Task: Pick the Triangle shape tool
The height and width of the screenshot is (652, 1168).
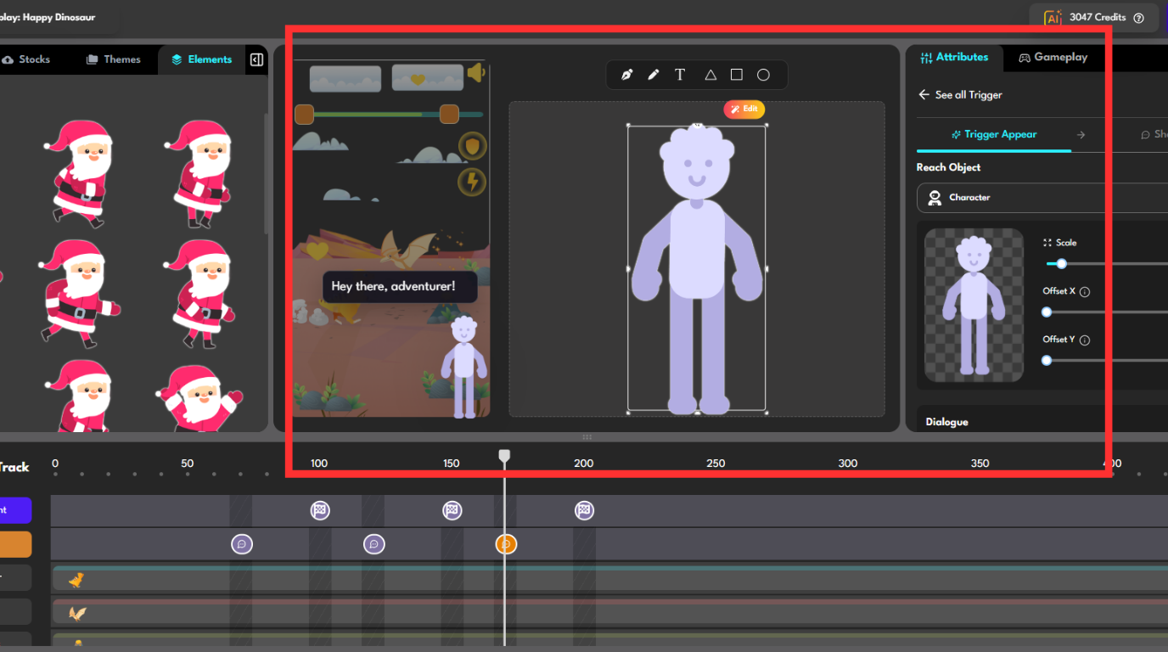Action: 710,75
